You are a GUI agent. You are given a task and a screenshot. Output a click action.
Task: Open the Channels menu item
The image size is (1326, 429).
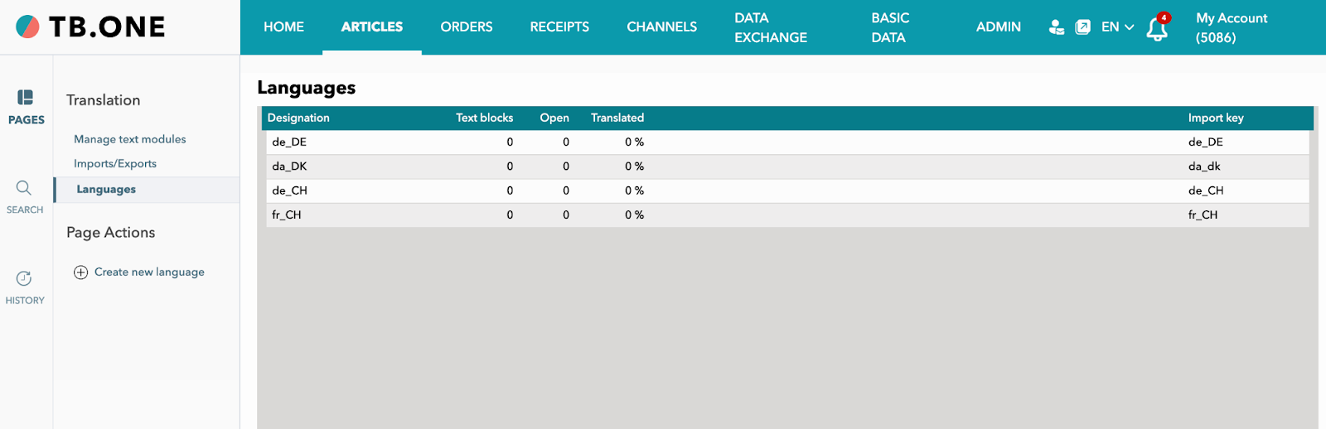coord(661,27)
